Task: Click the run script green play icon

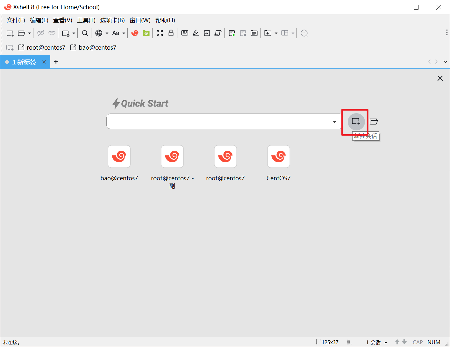Action: point(232,33)
